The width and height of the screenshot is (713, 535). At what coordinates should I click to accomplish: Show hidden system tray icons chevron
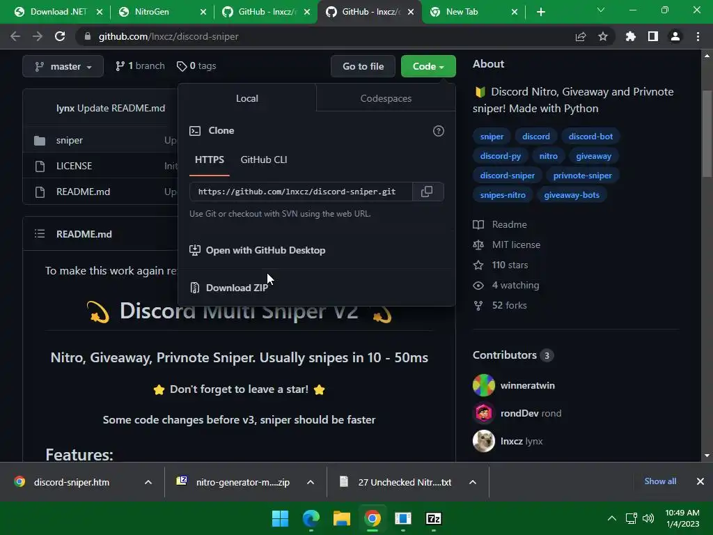(612, 518)
